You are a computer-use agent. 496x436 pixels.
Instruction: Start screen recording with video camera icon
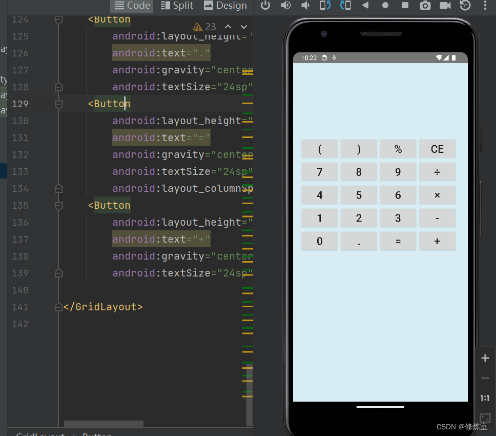(445, 6)
